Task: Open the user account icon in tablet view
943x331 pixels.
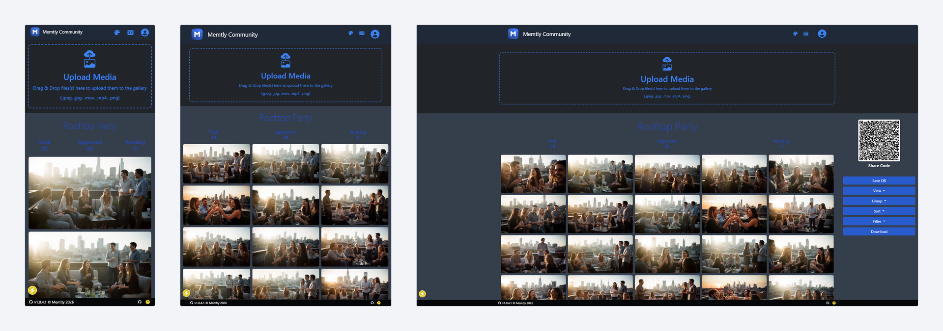Action: pos(375,34)
